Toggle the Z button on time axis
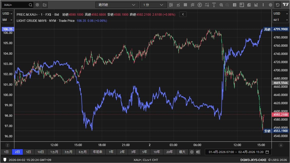Screen dimensions: 290x163 (7, 145)
